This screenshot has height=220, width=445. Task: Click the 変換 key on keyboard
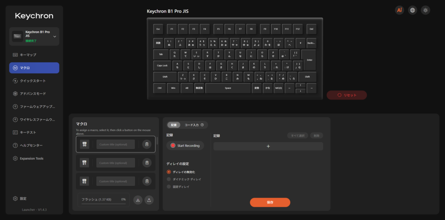(256, 88)
